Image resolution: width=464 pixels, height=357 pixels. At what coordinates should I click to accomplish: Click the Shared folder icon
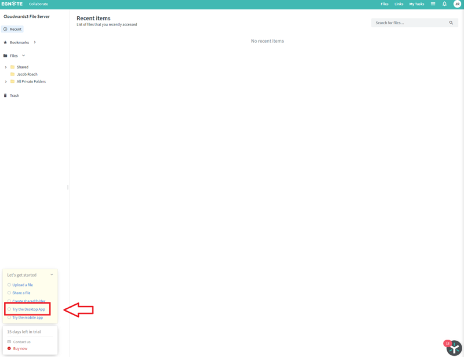(x=12, y=67)
